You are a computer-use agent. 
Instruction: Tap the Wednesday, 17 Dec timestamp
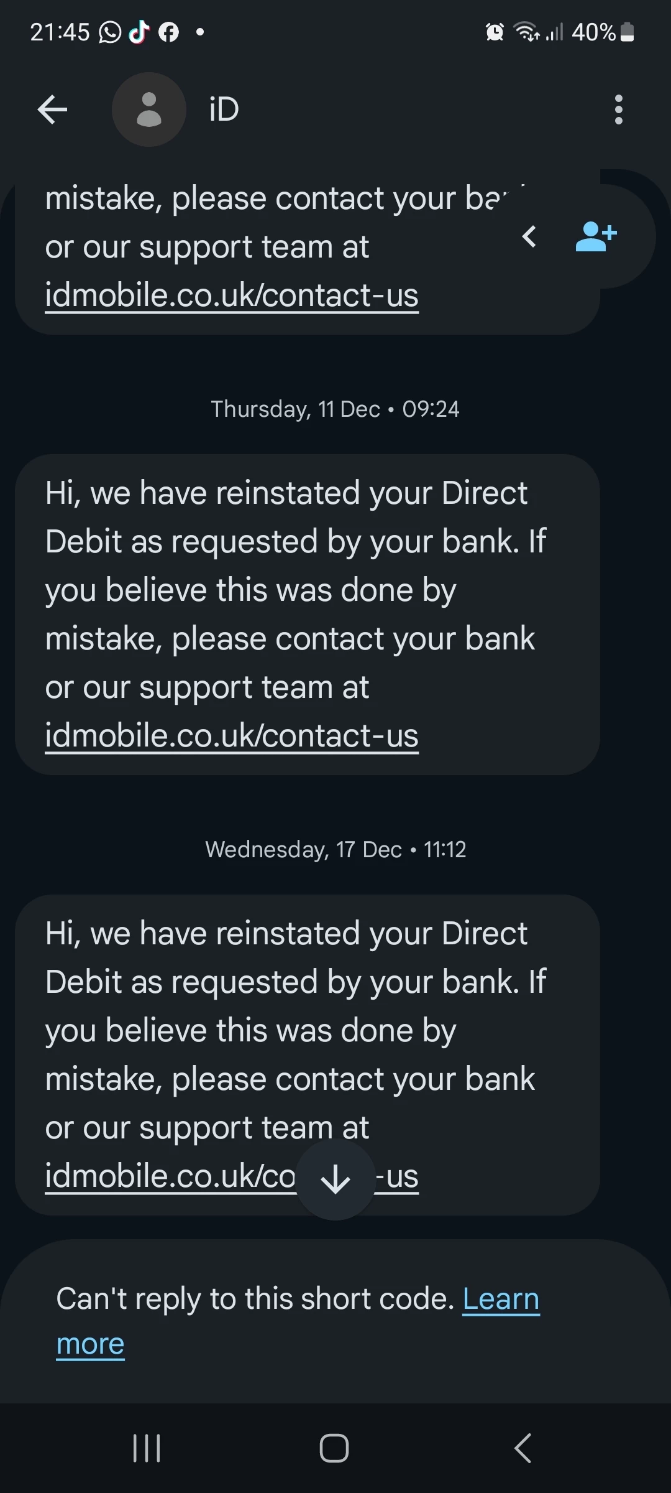tap(335, 850)
